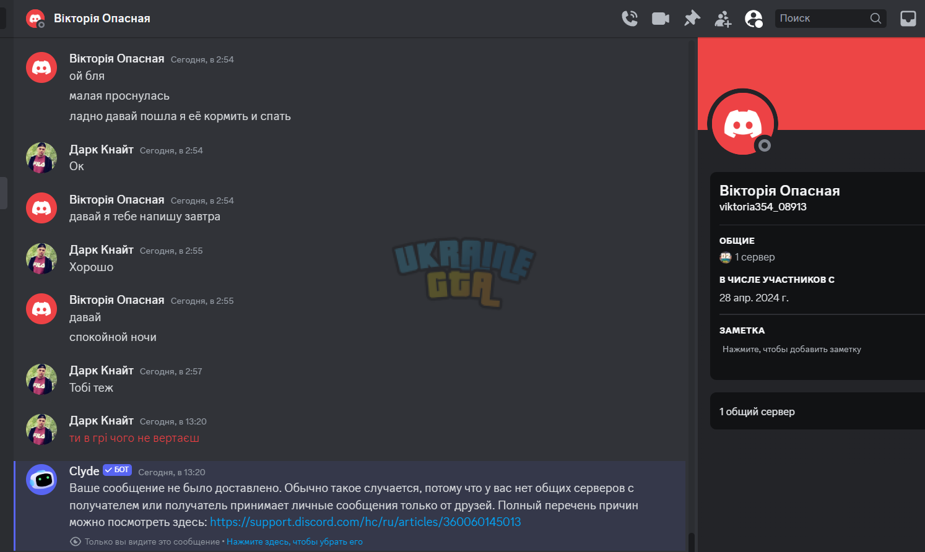
Task: Click message 'малая проснулась'
Action: pyautogui.click(x=119, y=96)
